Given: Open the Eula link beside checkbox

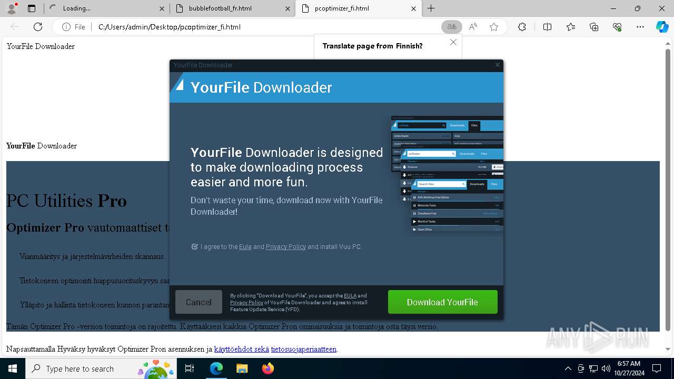Looking at the screenshot, I should coord(245,246).
